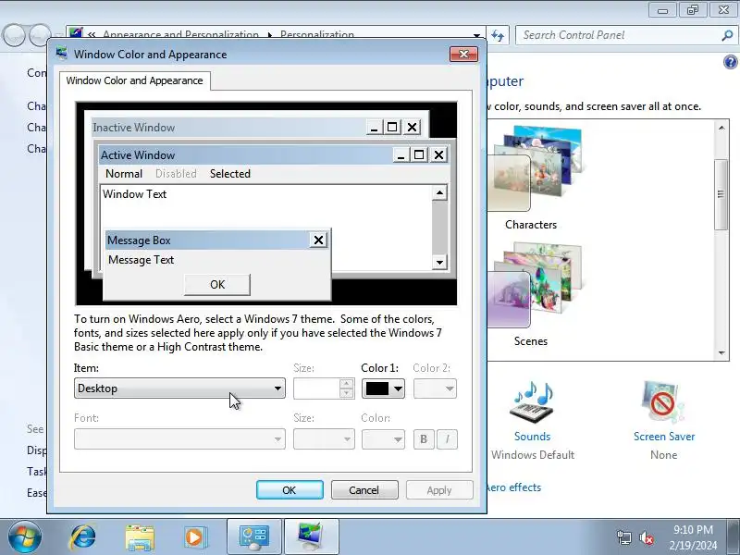This screenshot has height=555, width=740.
Task: Click the Apply button
Action: click(439, 490)
